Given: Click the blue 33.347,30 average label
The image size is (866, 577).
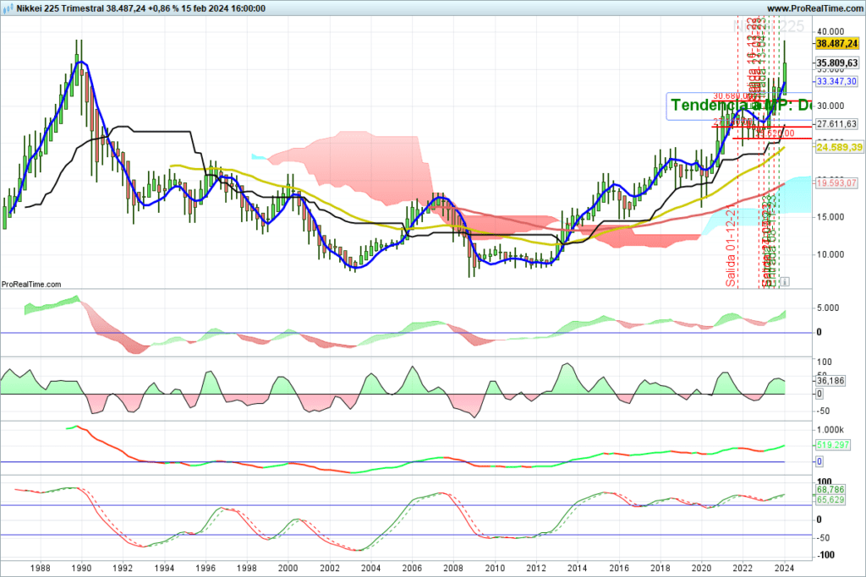Looking at the screenshot, I should point(836,81).
